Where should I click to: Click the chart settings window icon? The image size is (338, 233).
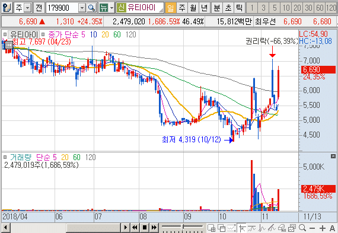292,228
